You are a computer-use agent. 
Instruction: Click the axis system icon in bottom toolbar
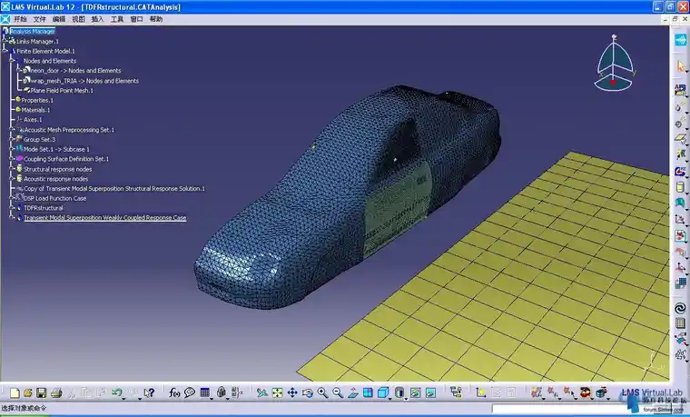click(x=481, y=392)
